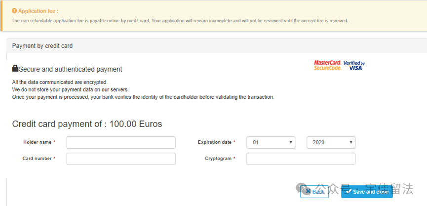
Task: Go back using the Back button
Action: click(x=314, y=192)
